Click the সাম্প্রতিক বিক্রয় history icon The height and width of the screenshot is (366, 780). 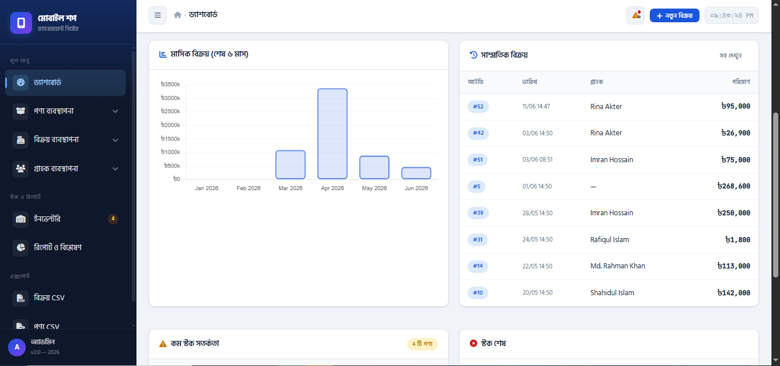point(473,55)
